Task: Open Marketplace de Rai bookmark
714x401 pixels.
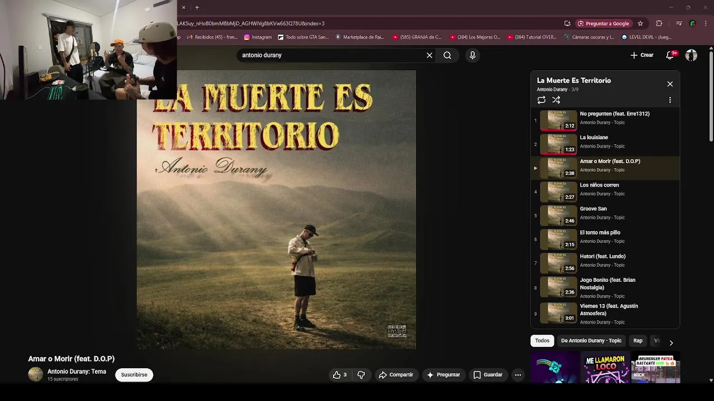Action: tap(360, 37)
